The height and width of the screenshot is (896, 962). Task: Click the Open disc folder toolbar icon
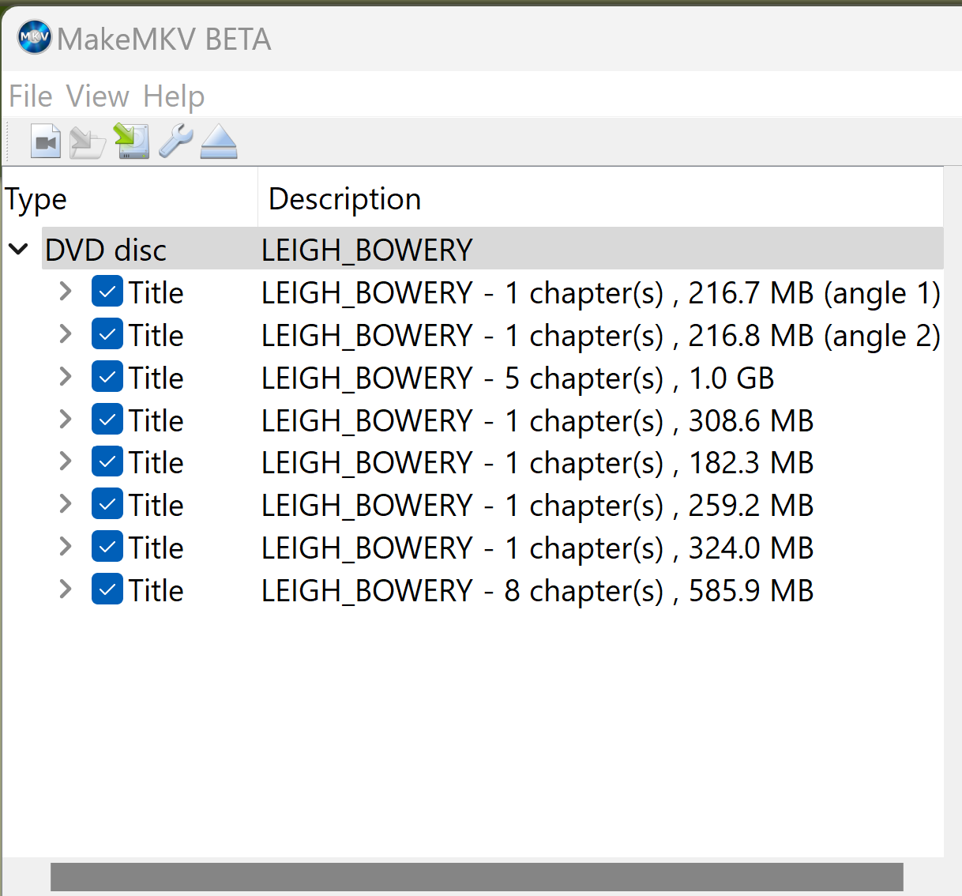pyautogui.click(x=88, y=142)
